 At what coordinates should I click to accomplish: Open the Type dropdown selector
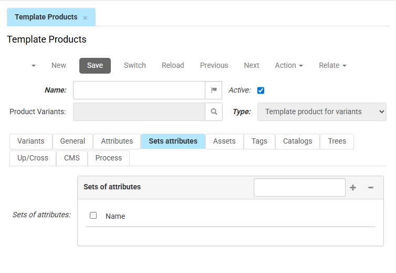pos(322,112)
